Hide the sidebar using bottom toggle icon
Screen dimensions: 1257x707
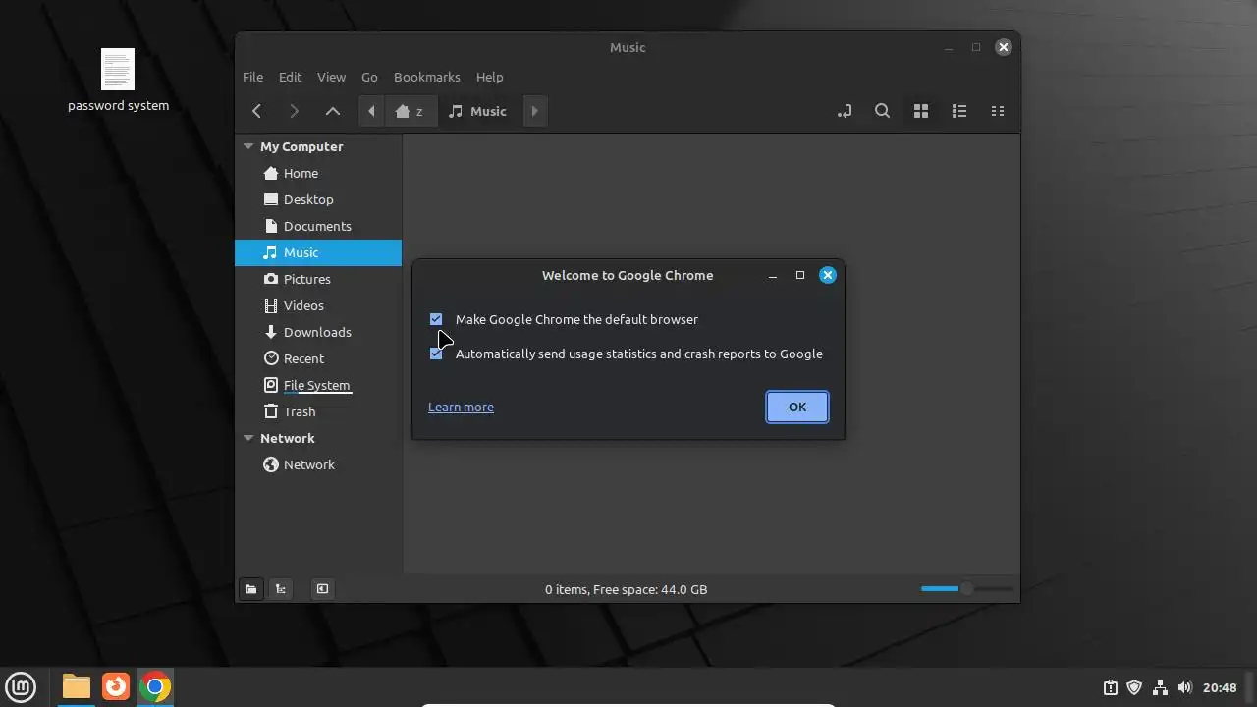click(x=322, y=589)
